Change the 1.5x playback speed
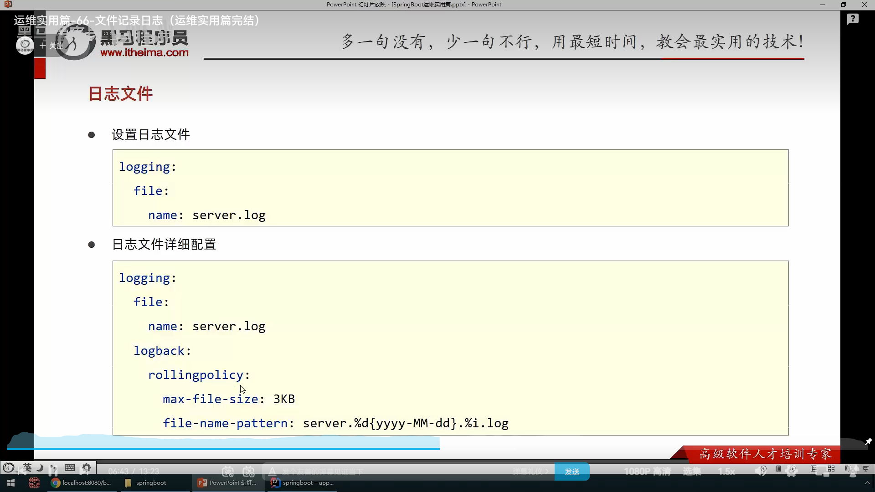 726,471
